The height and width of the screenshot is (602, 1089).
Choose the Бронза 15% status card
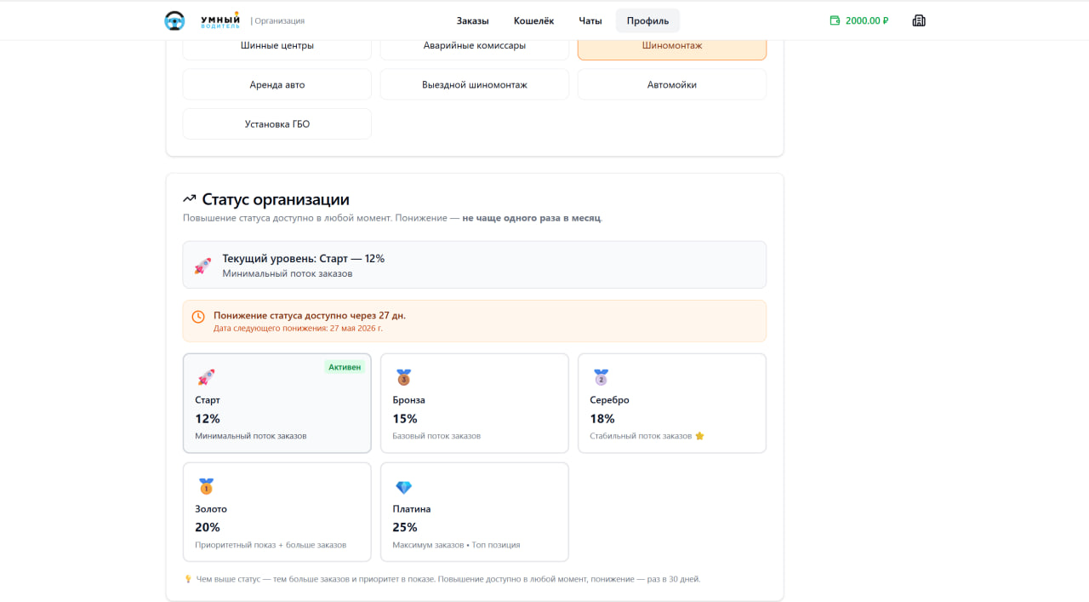pyautogui.click(x=475, y=404)
